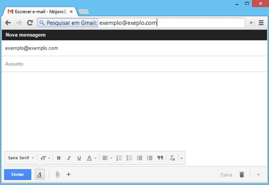Remove formatting from the text
Image resolution: width=269 pixels, height=185 pixels.
pyautogui.click(x=172, y=158)
